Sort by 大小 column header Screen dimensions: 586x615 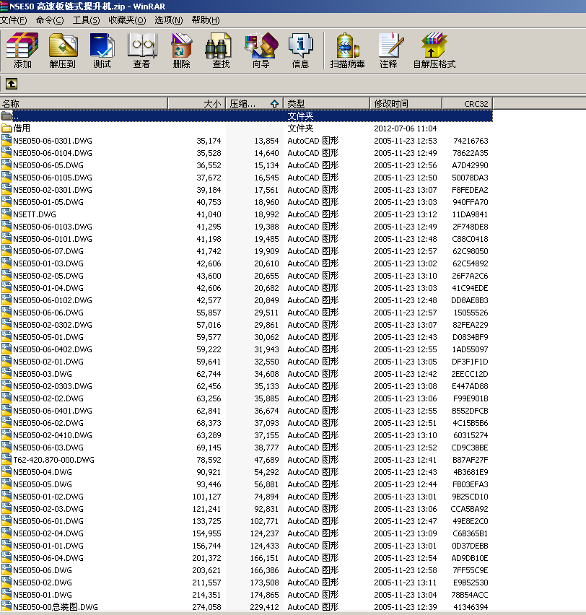pos(196,103)
